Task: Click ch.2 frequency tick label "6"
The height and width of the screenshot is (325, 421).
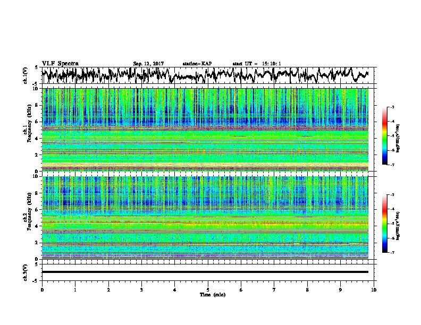Action: click(x=37, y=210)
